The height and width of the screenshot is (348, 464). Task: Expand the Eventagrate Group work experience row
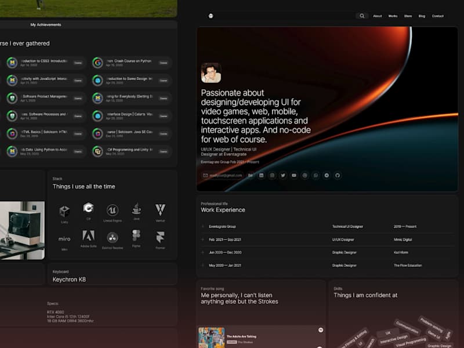[x=328, y=227]
